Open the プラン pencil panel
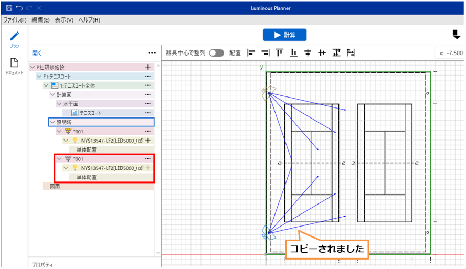This screenshot has width=466, height=269. click(x=15, y=39)
